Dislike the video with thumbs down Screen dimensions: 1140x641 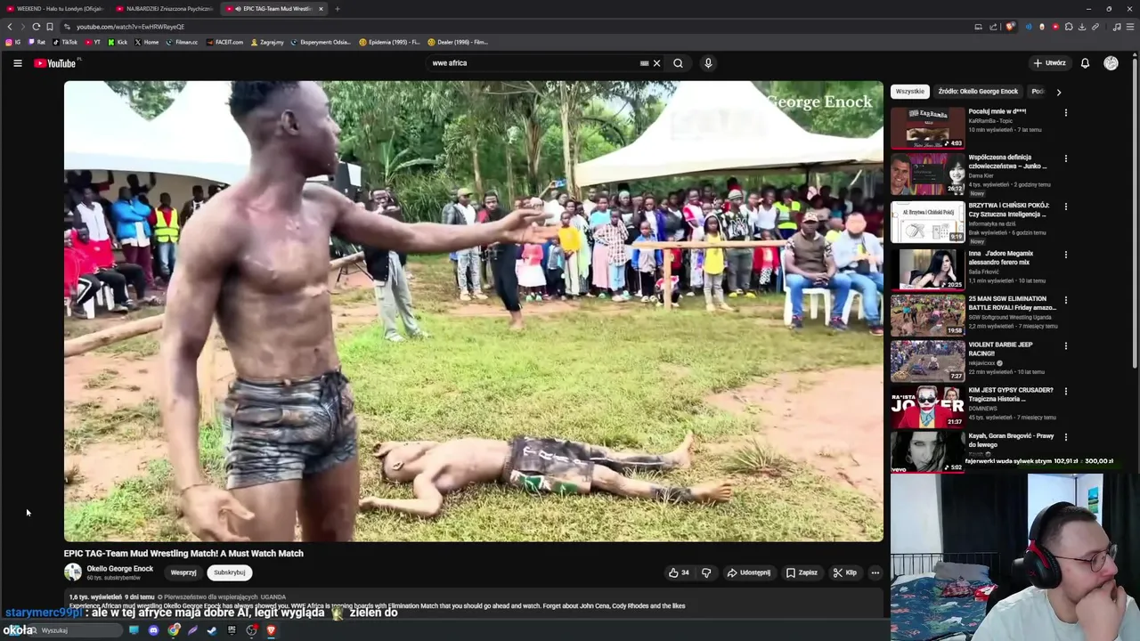point(706,572)
